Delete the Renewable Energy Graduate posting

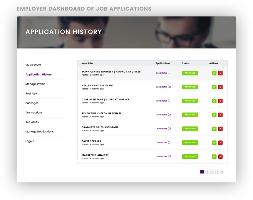[220, 115]
